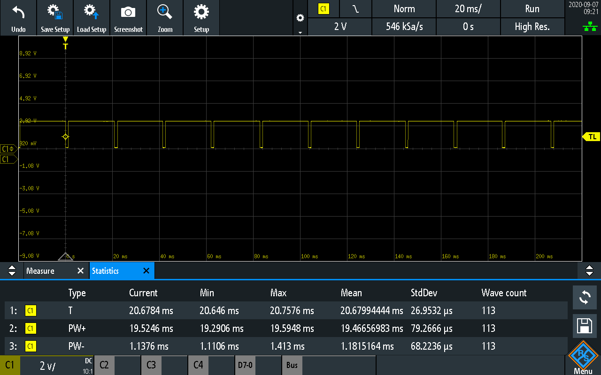Enable channel C3
The width and height of the screenshot is (601, 375).
(x=151, y=365)
